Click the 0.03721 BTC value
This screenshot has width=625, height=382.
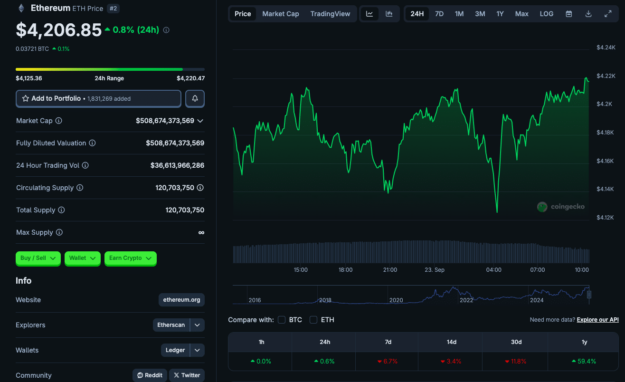tap(32, 48)
